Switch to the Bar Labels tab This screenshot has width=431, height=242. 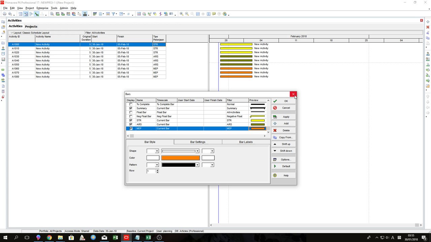click(x=246, y=142)
